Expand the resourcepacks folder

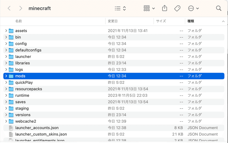pyautogui.click(x=6, y=89)
